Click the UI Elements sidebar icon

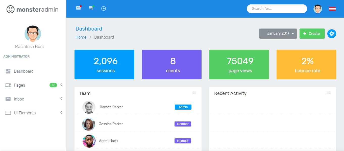(x=8, y=113)
